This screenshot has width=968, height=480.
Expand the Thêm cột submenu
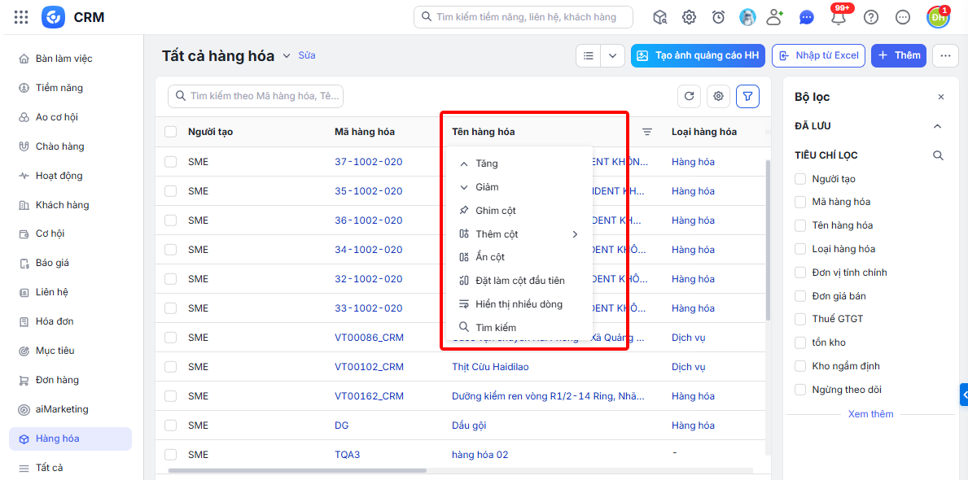pos(519,233)
